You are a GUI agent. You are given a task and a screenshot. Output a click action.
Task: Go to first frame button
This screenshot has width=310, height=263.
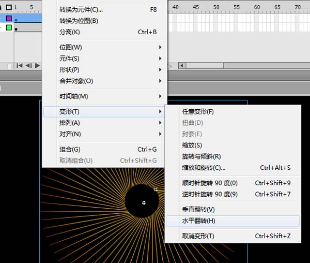(x=20, y=65)
